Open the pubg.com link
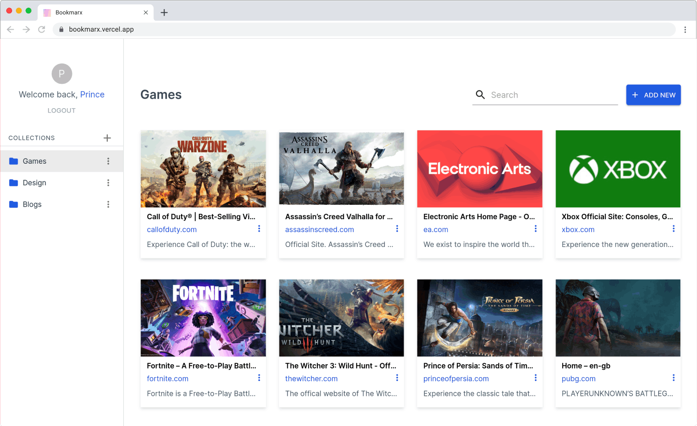697x426 pixels. coord(579,379)
